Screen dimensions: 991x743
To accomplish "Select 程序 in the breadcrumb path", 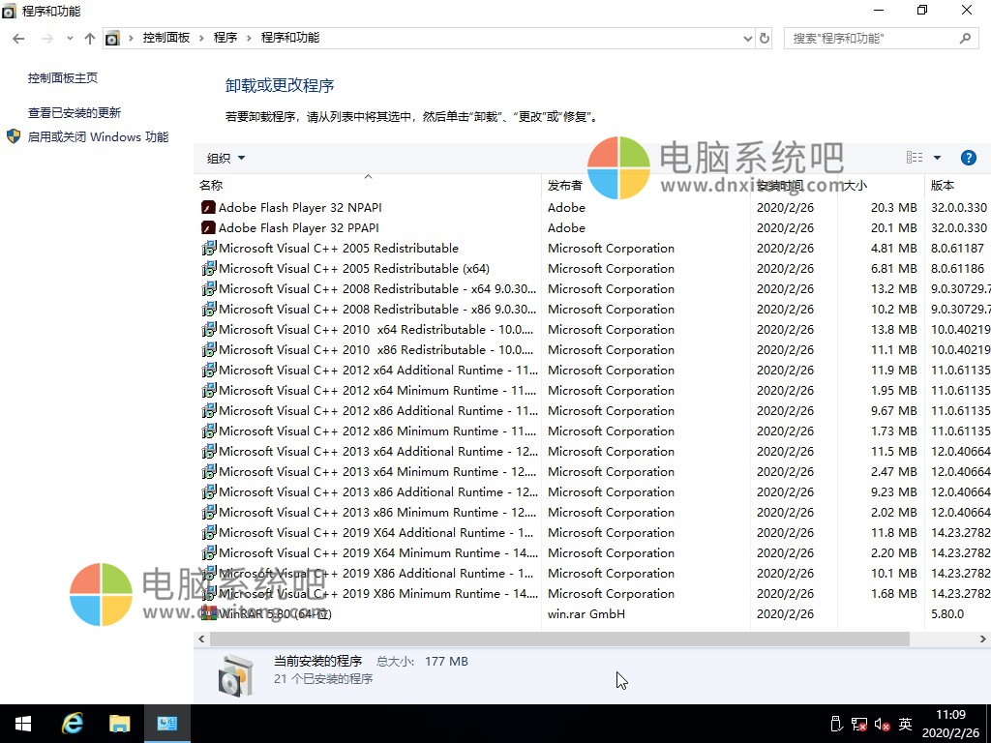I will 225,37.
